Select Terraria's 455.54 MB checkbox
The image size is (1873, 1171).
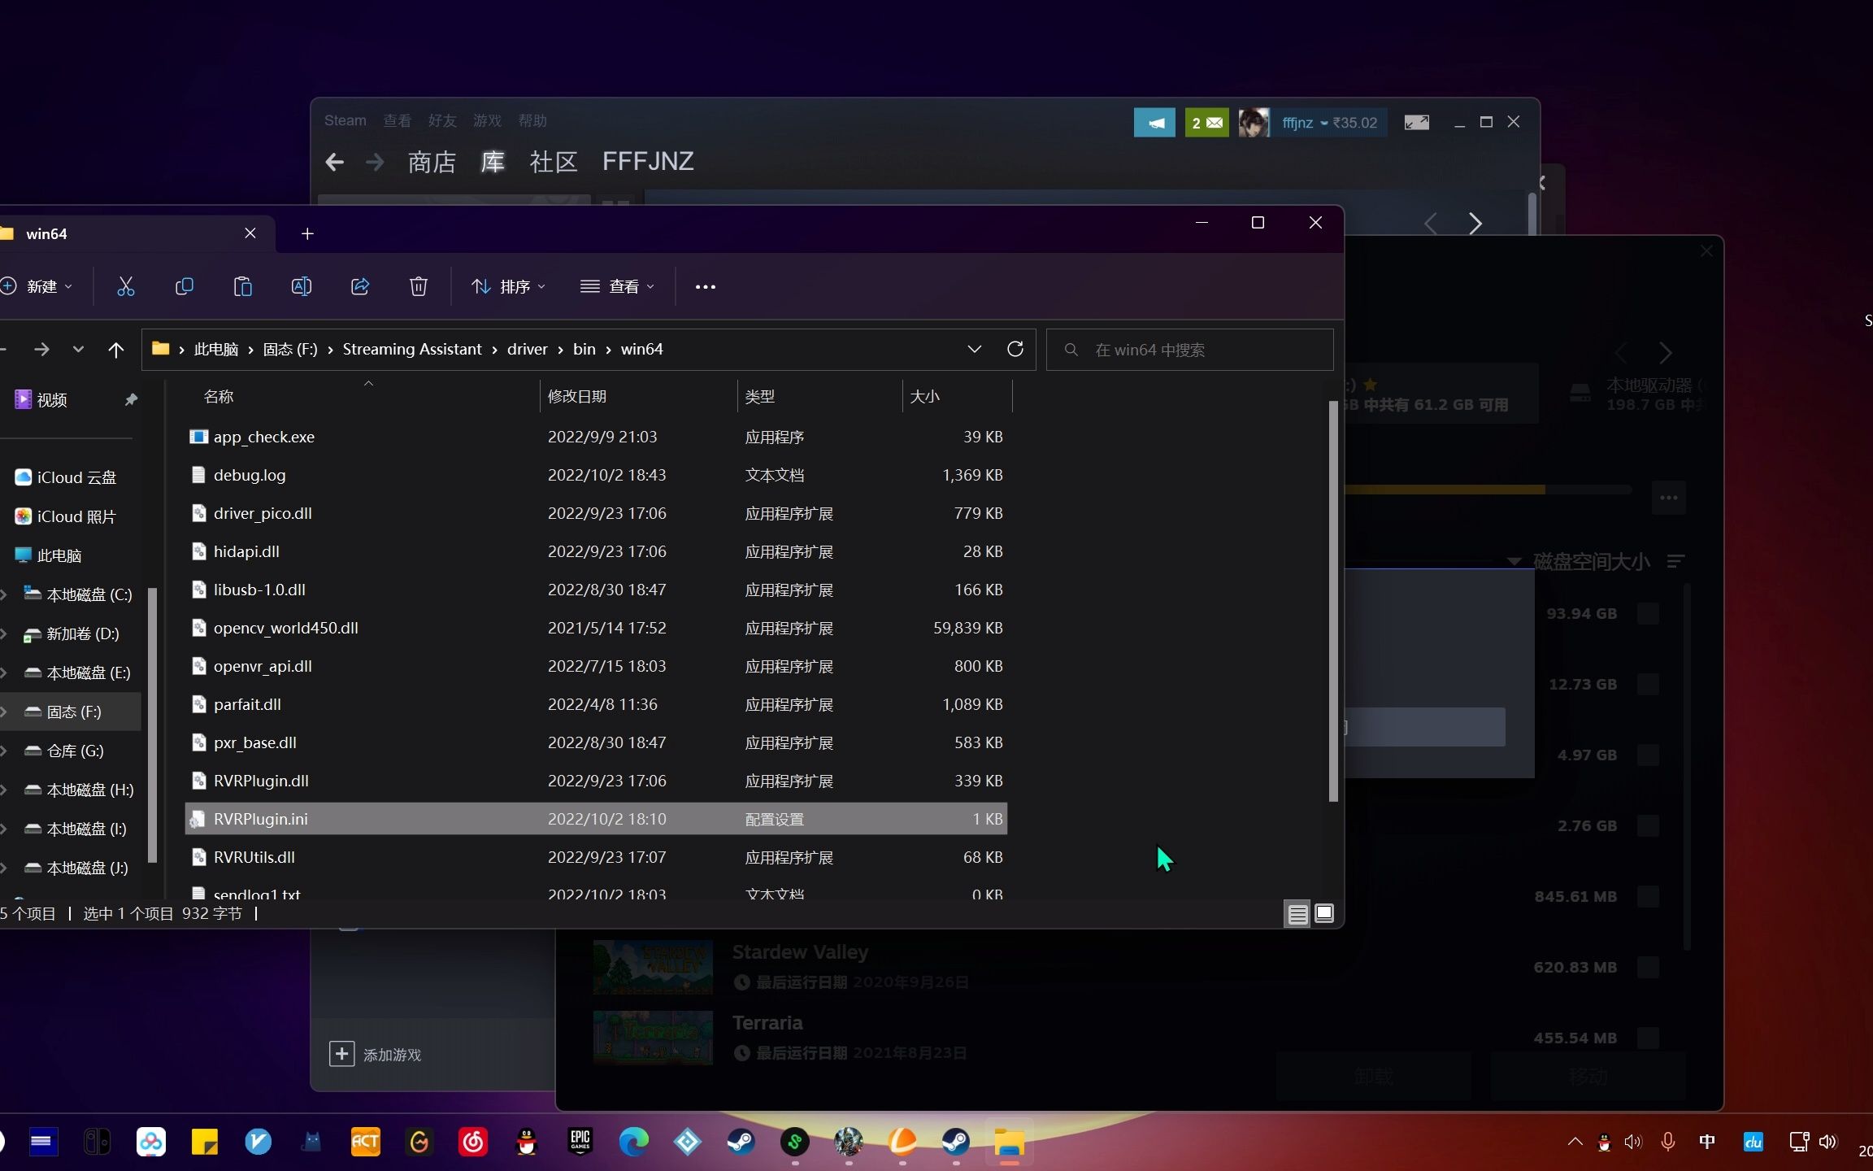(1648, 1038)
